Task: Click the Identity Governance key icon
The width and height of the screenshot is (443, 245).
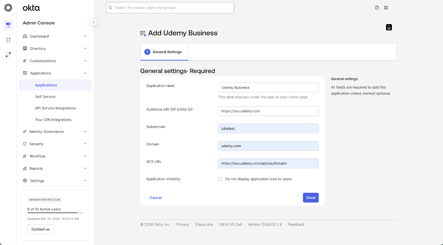Action: point(25,132)
